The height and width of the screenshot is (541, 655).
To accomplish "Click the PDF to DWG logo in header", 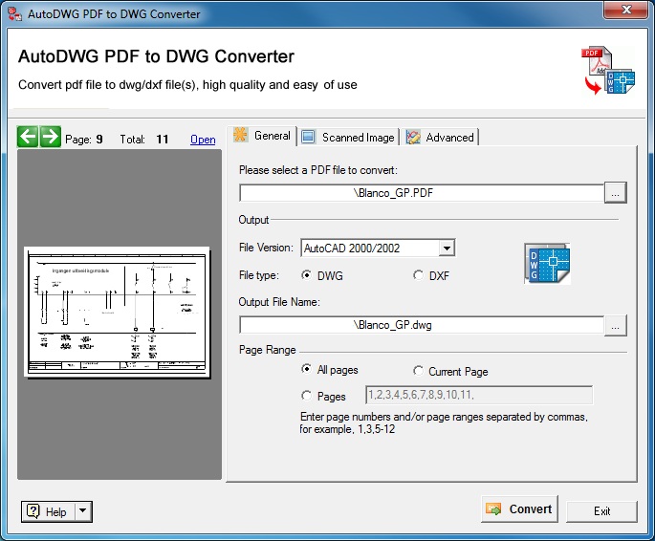I will [x=608, y=70].
